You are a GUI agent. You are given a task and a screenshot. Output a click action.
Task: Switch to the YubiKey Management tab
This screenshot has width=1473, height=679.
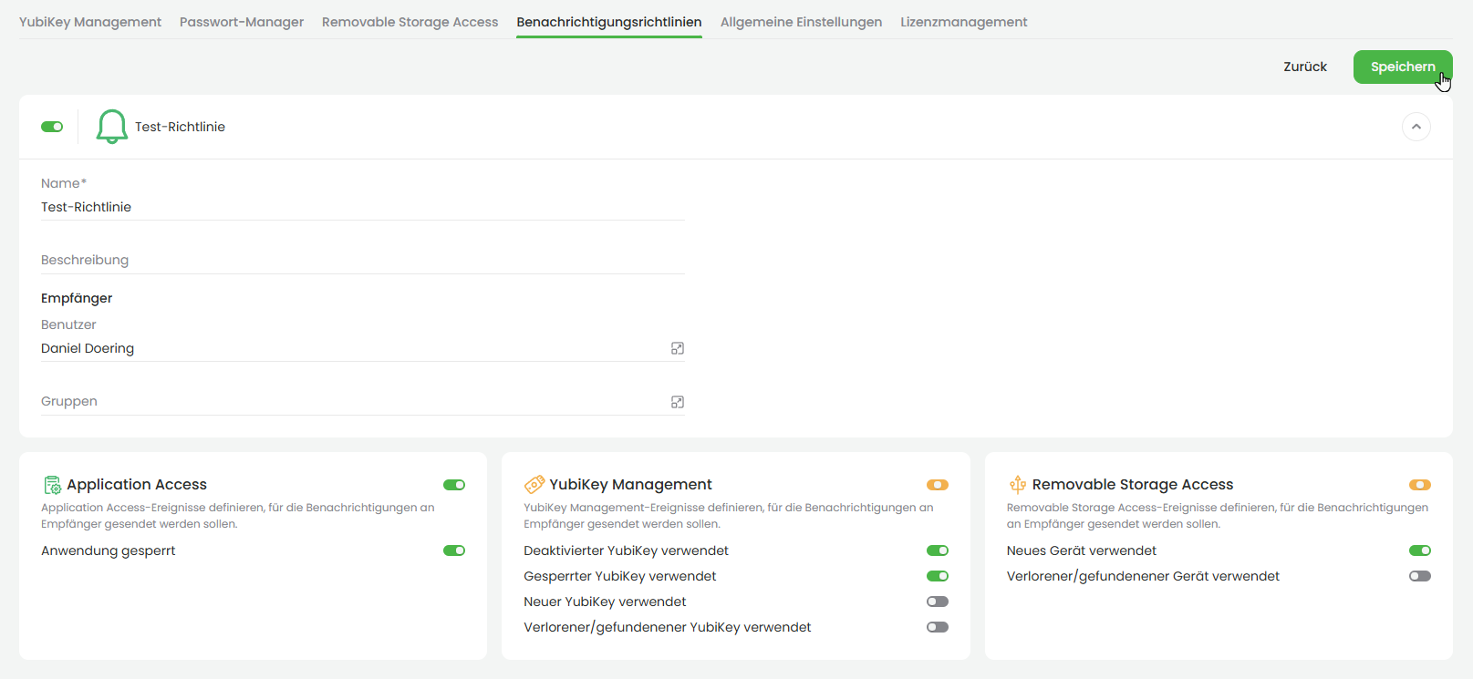point(90,22)
